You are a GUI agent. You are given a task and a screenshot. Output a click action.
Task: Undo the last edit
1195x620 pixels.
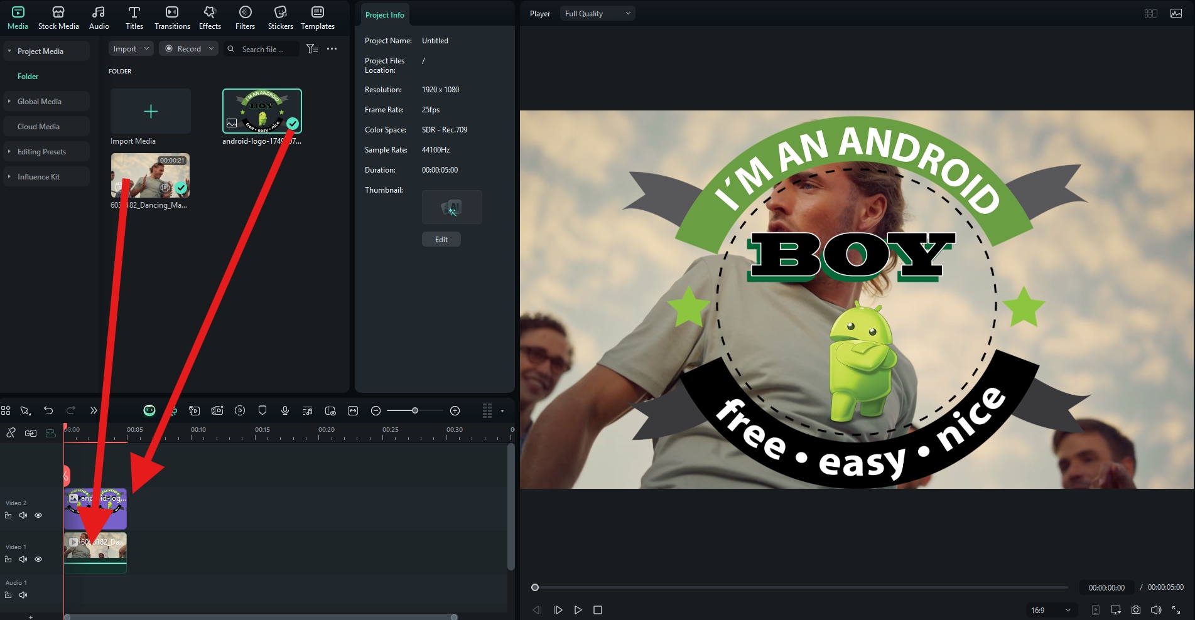point(48,410)
